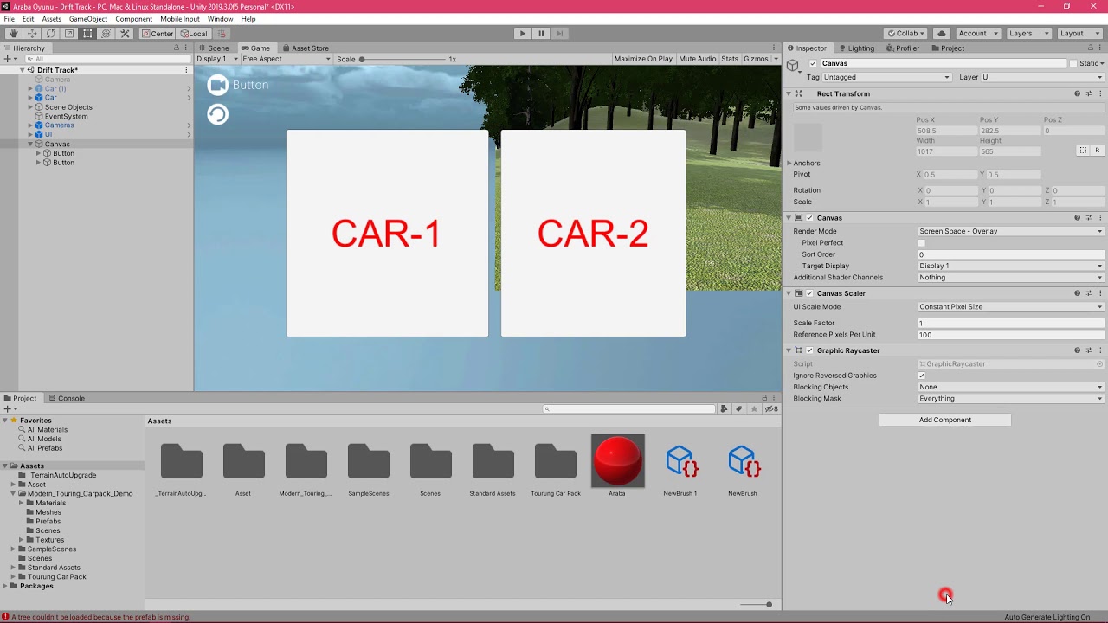The height and width of the screenshot is (623, 1108).
Task: Click the CAR-1 button in Game view
Action: pos(387,234)
